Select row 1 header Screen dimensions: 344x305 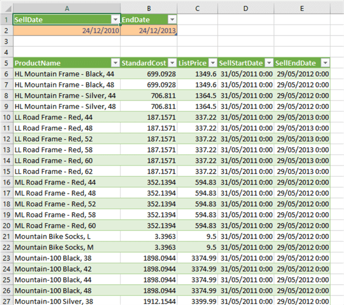click(x=7, y=20)
